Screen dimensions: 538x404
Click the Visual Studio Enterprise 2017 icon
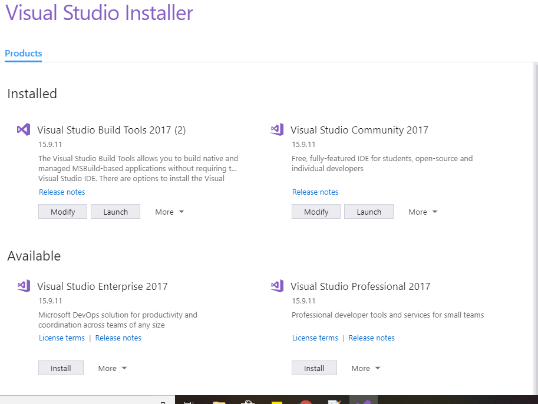(x=24, y=286)
